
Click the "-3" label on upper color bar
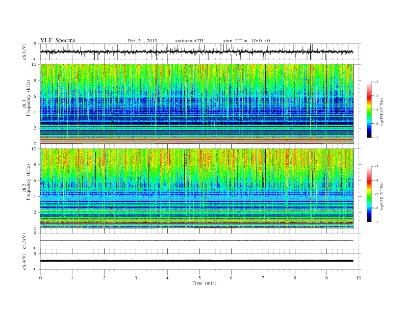[x=376, y=82]
